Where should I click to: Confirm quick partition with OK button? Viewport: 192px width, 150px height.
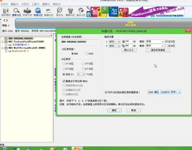[114, 110]
